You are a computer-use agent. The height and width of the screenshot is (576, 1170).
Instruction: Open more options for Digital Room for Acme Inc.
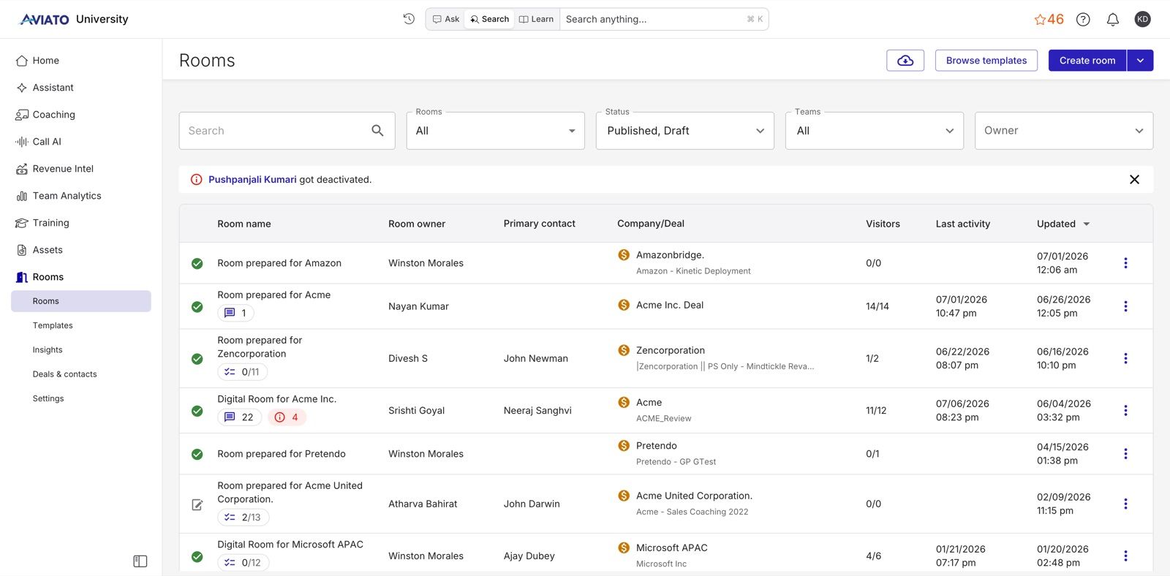pyautogui.click(x=1125, y=411)
